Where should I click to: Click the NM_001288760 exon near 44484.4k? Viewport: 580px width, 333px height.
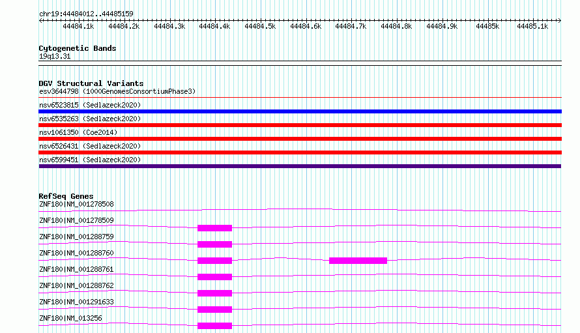(214, 261)
